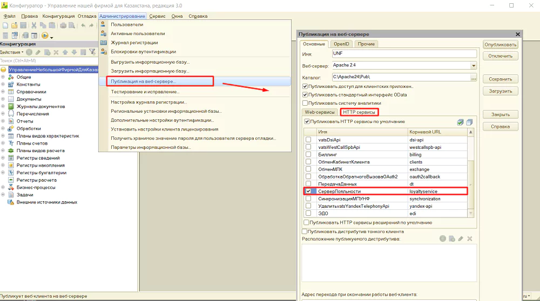
Task: Uncheck the СерверЛояльности service checkbox
Action: (308, 191)
